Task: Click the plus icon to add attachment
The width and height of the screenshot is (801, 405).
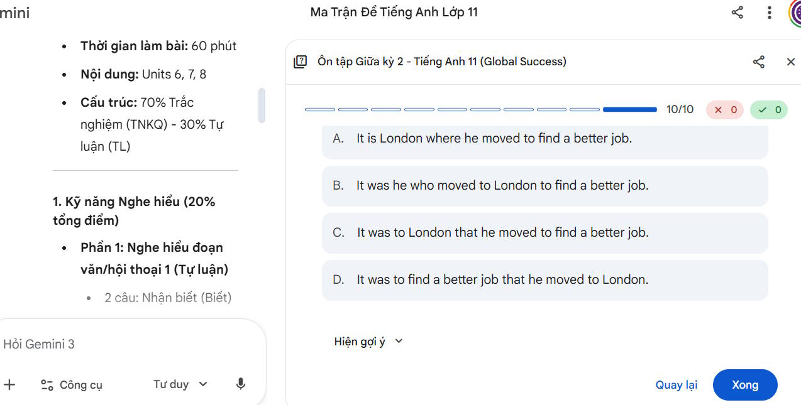Action: pos(9,384)
